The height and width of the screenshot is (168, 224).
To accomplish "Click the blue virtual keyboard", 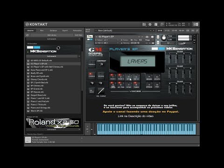I will pyautogui.click(x=147, y=129).
